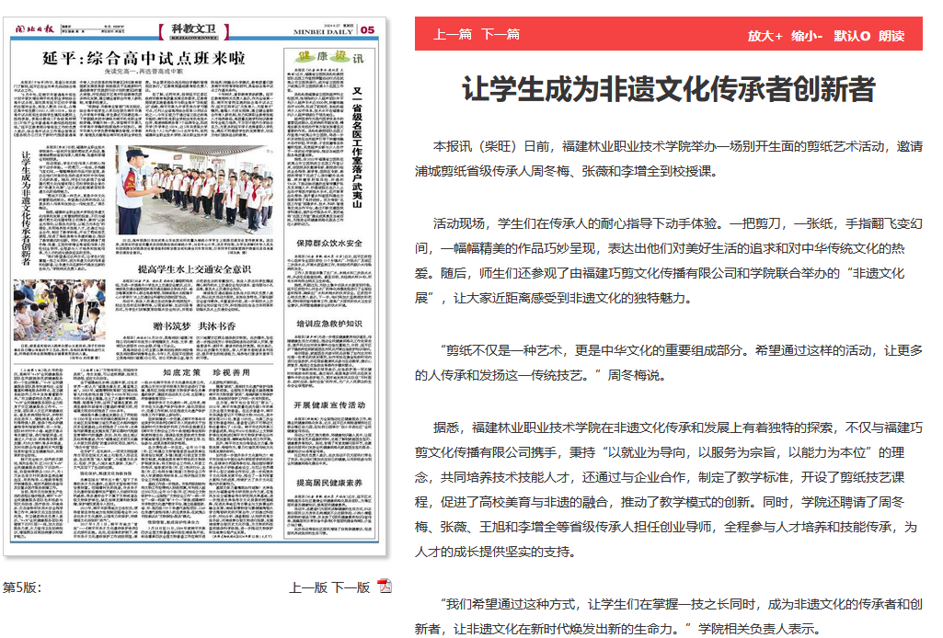The height and width of the screenshot is (638, 943).
Task: Start read-aloud with 朗读
Action: (891, 35)
